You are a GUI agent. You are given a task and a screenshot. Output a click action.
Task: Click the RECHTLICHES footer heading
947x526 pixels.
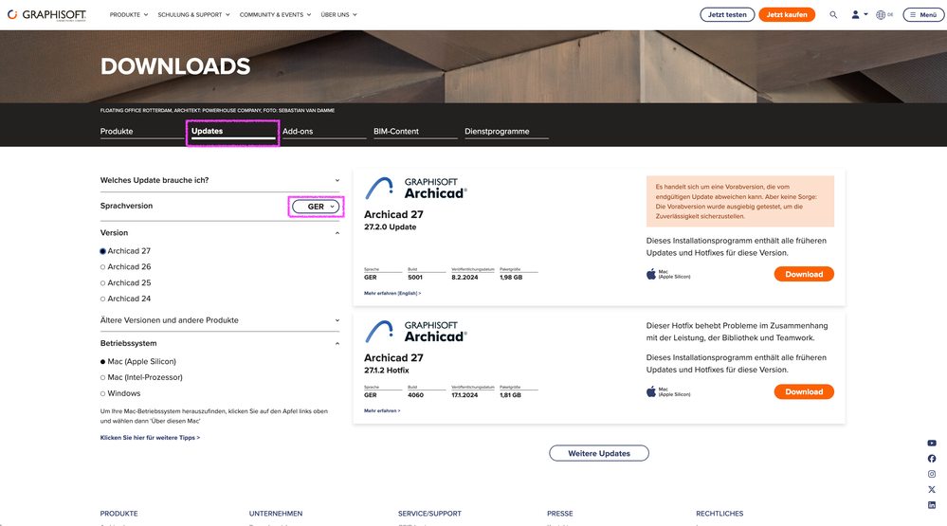(719, 514)
